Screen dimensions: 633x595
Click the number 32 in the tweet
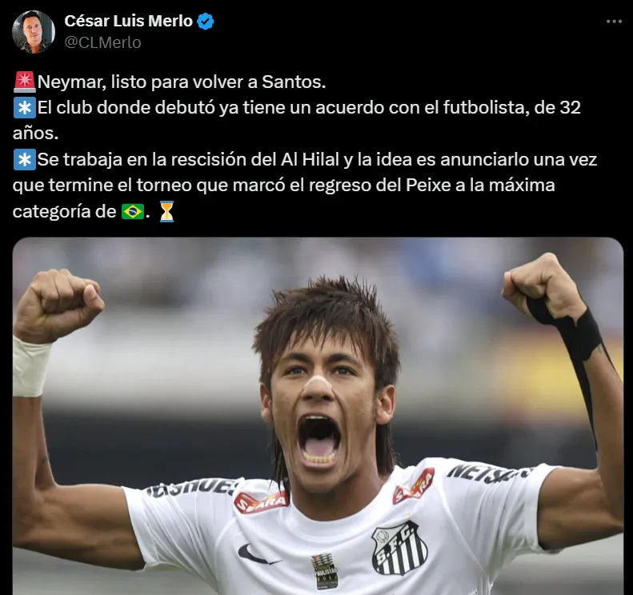(570, 107)
